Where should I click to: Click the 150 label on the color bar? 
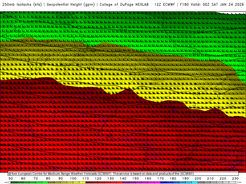(136, 178)
